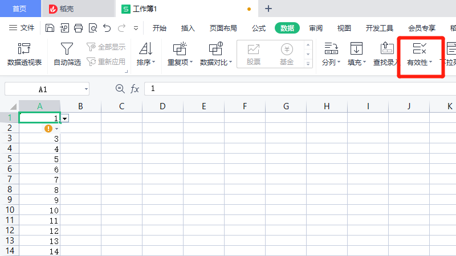Select column header D
The image size is (456, 256).
[162, 106]
